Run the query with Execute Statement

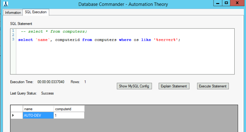click(x=213, y=86)
